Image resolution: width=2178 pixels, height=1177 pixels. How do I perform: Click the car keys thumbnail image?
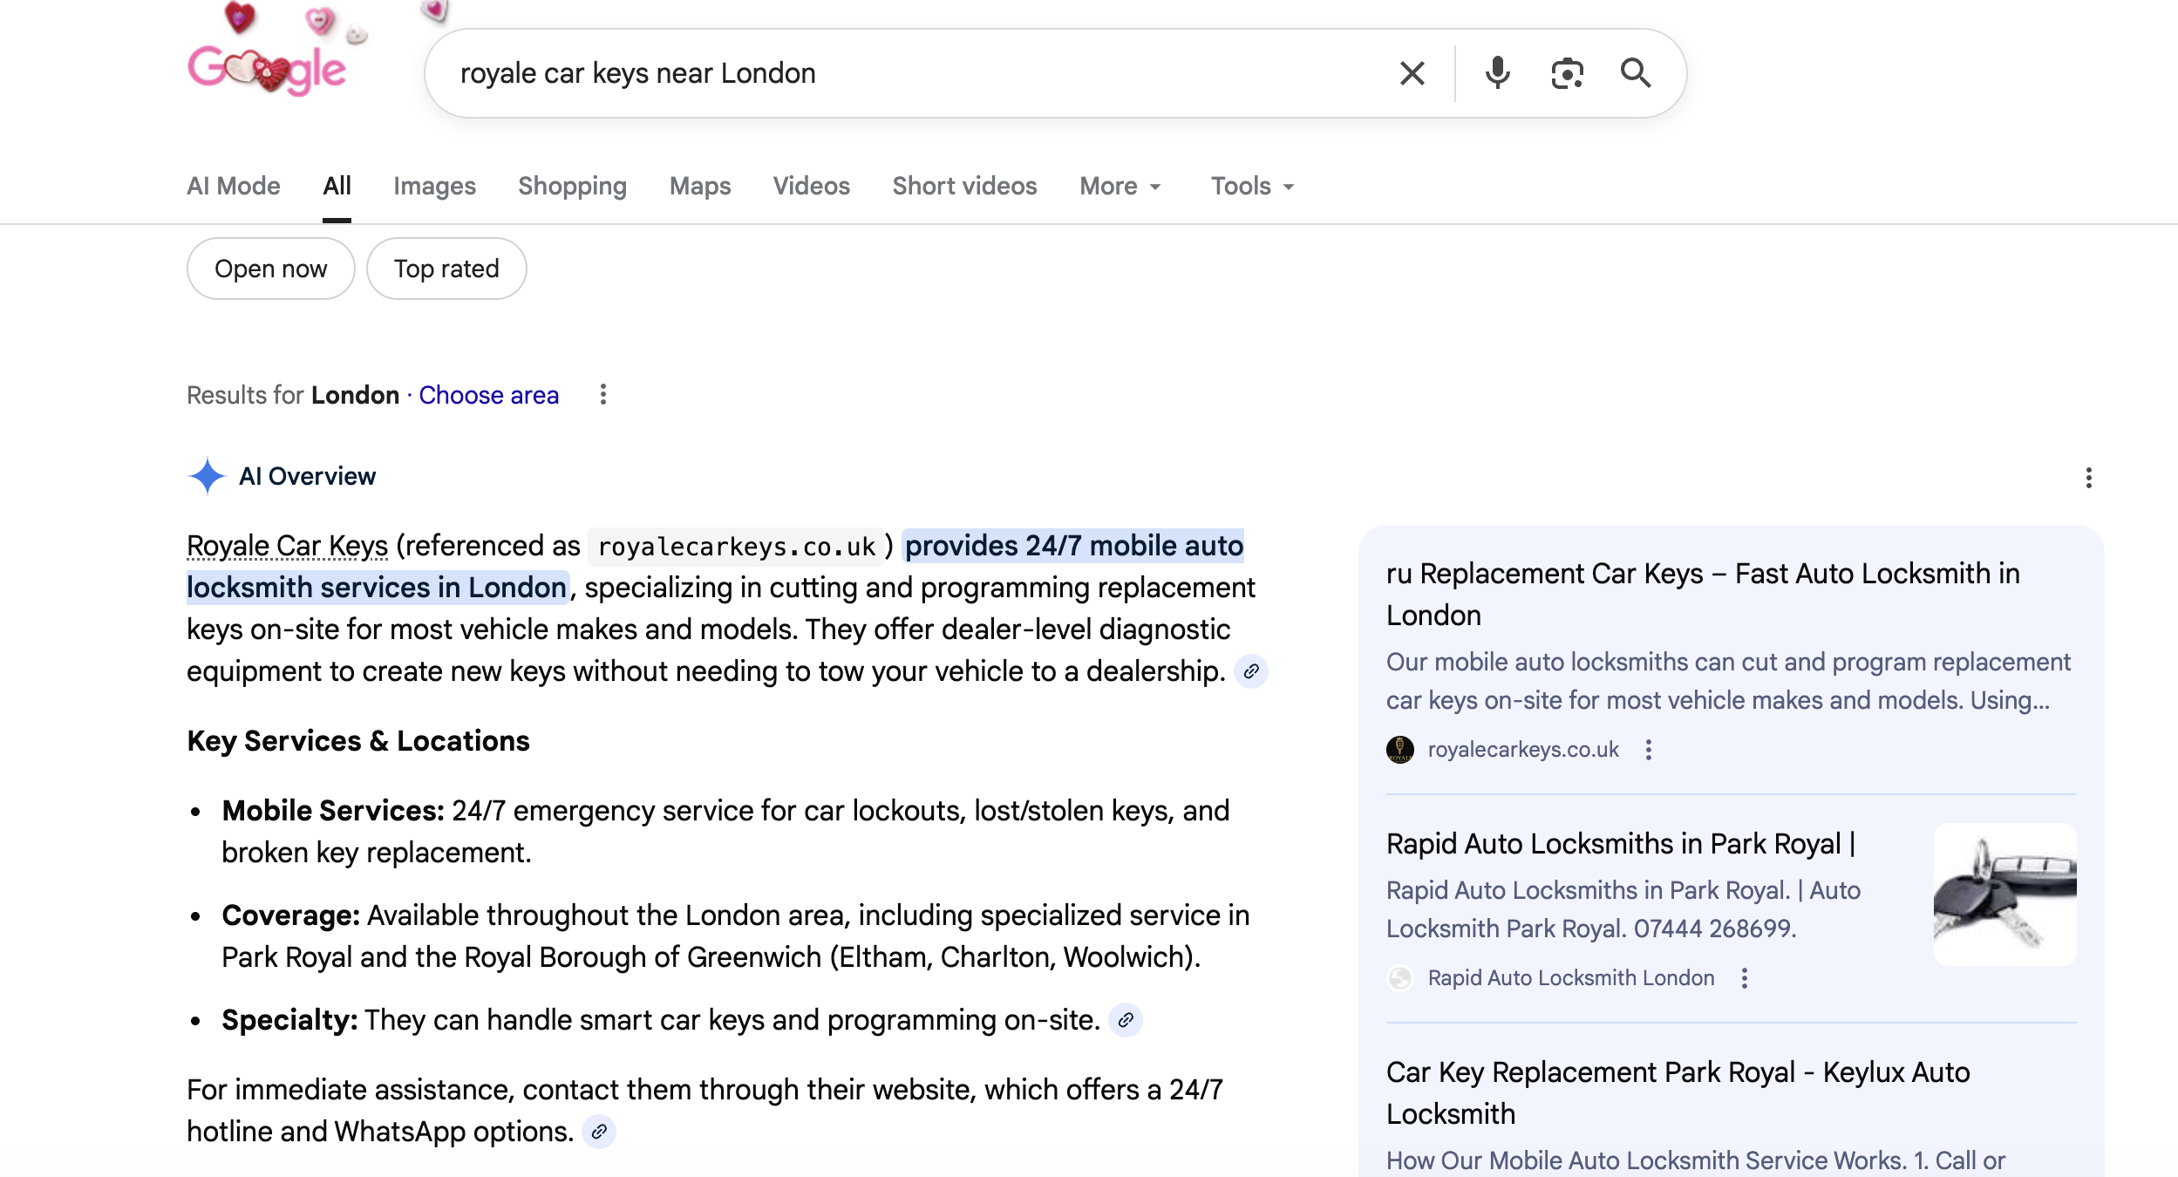2004,895
